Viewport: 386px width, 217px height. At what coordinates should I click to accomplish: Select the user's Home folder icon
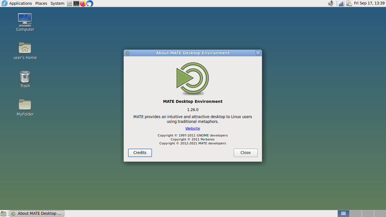25,51
